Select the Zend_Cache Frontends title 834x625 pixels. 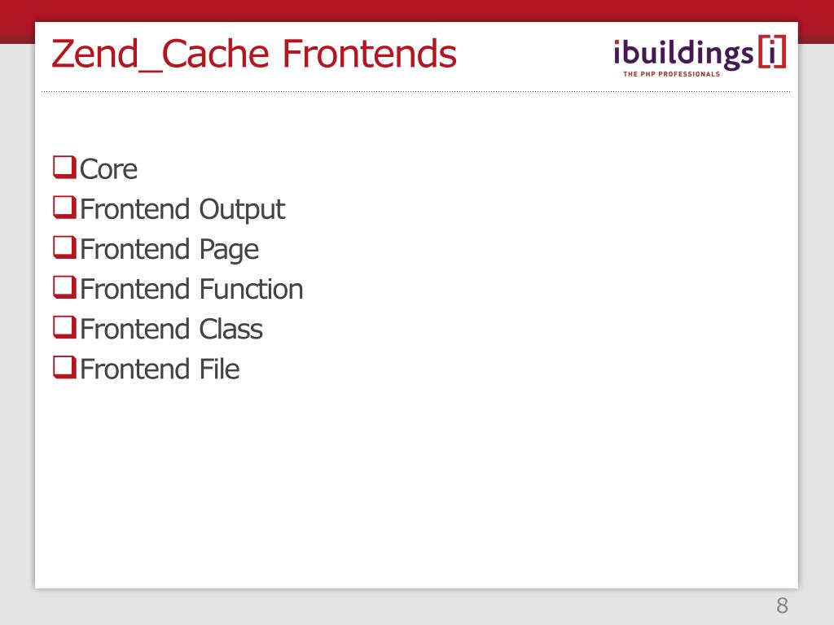tap(254, 55)
